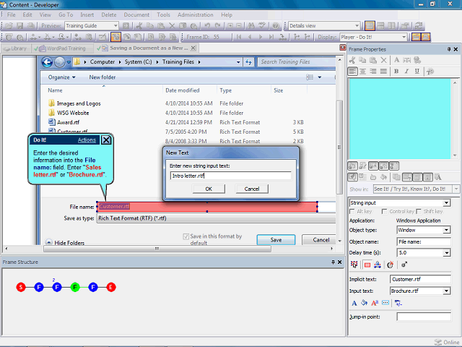Open the String input action type dropdown

coord(447,203)
